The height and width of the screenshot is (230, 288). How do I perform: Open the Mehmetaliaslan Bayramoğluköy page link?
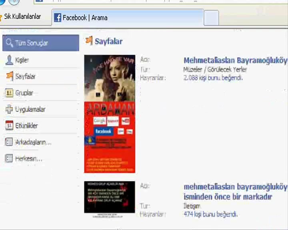[x=236, y=60]
